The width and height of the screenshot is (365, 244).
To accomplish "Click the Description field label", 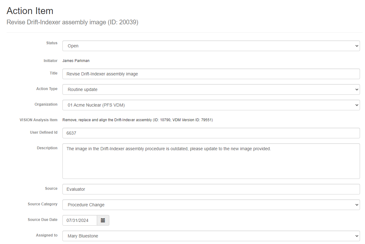I will (x=47, y=148).
